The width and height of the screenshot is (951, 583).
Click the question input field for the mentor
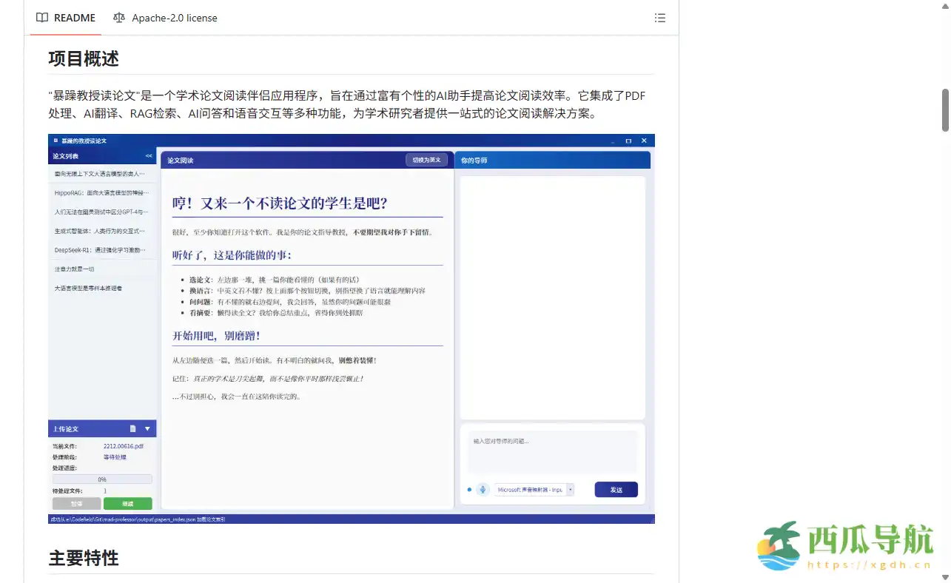(x=552, y=451)
